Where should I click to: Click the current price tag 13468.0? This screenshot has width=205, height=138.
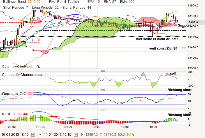pyautogui.click(x=195, y=22)
